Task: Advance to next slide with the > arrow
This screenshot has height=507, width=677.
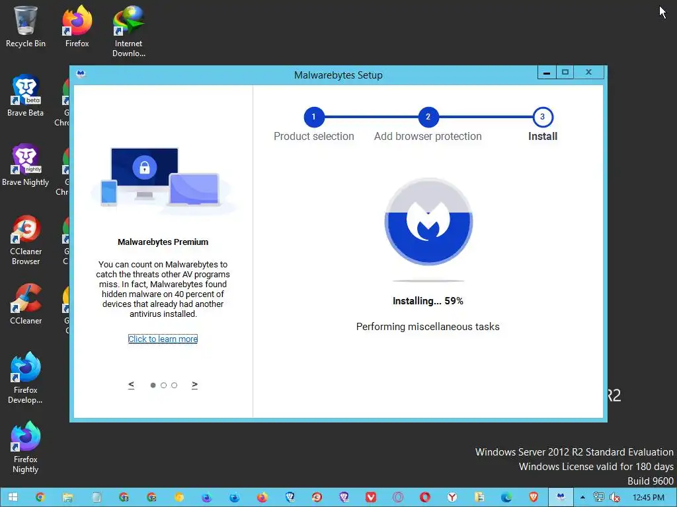Action: [x=195, y=385]
